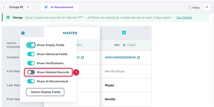The height and width of the screenshot is (107, 214).
Task: Click the green Merge checkmark icon
Action: [x=8, y=18]
